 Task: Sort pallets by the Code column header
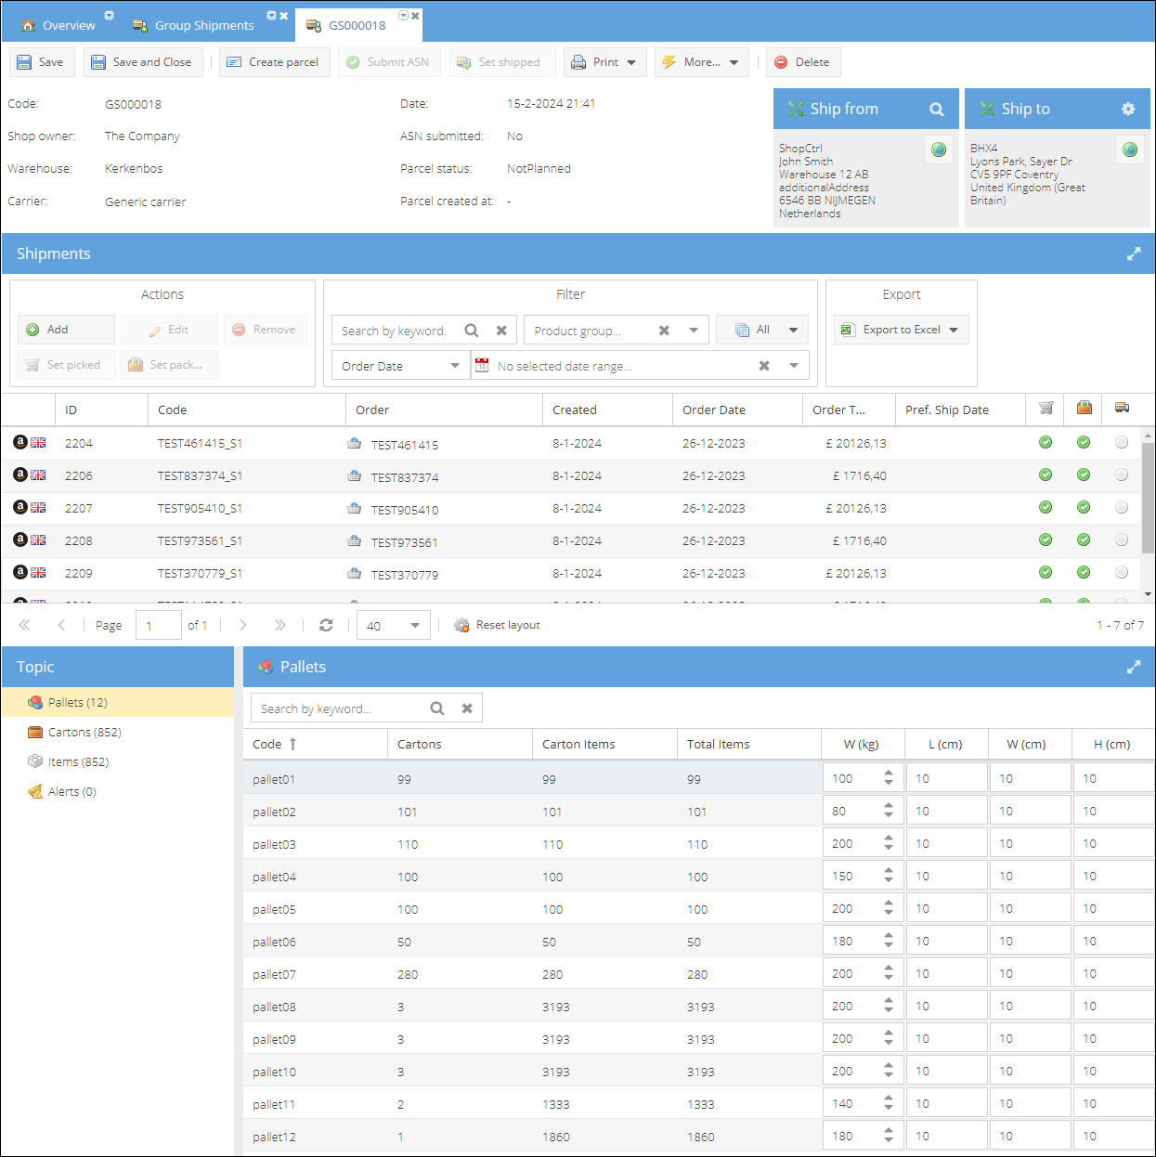click(315, 744)
